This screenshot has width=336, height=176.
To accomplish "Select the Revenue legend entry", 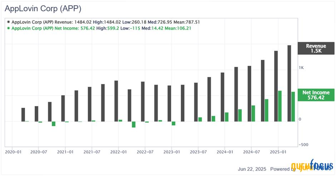I will pos(103,22).
